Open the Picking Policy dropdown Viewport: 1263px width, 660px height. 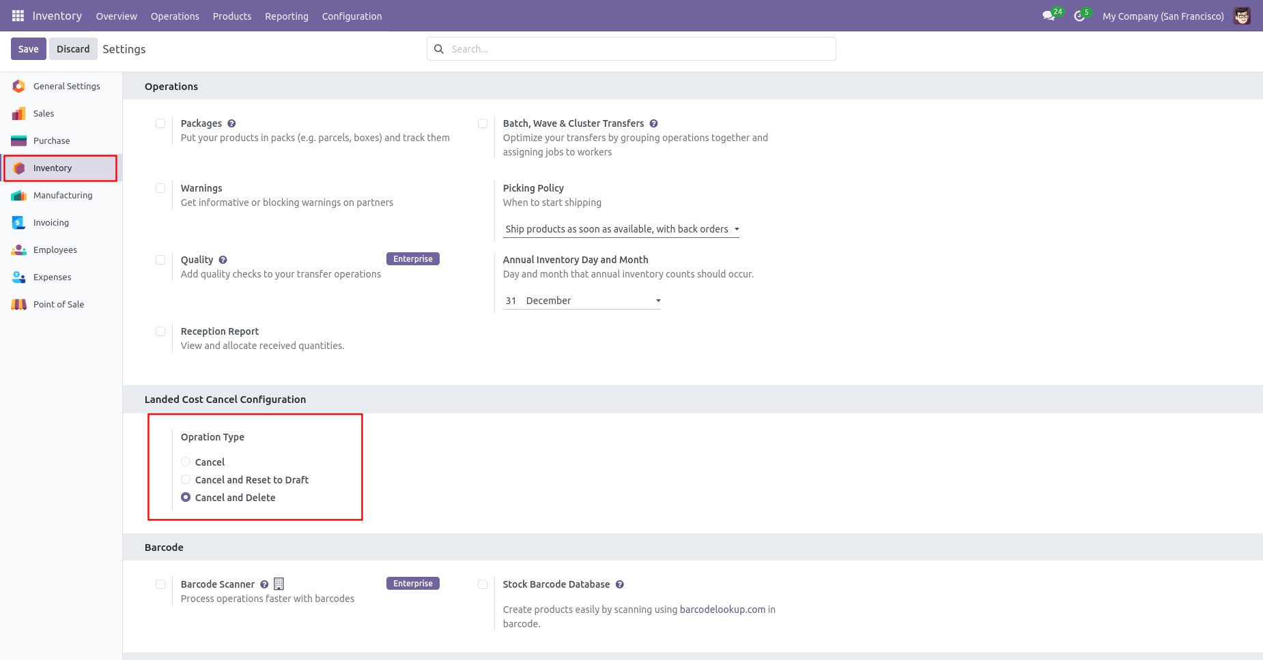(622, 229)
